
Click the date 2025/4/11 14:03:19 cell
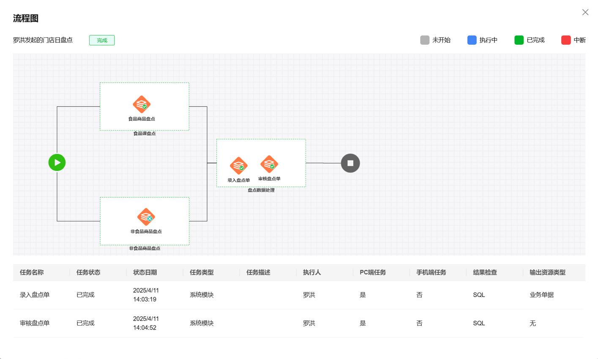(x=146, y=295)
